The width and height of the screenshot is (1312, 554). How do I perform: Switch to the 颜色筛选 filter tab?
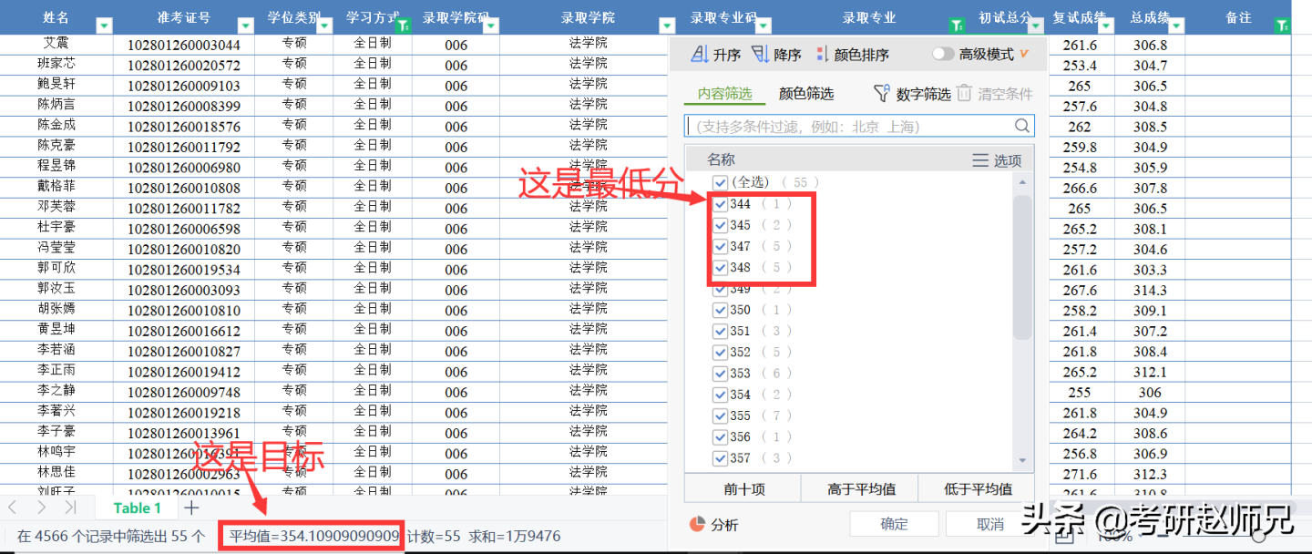point(805,92)
